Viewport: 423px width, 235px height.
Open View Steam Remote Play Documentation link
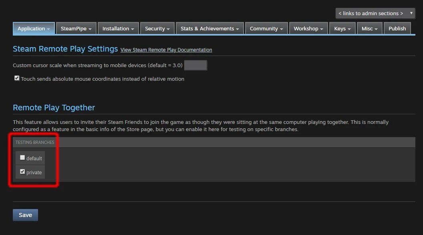click(x=166, y=50)
